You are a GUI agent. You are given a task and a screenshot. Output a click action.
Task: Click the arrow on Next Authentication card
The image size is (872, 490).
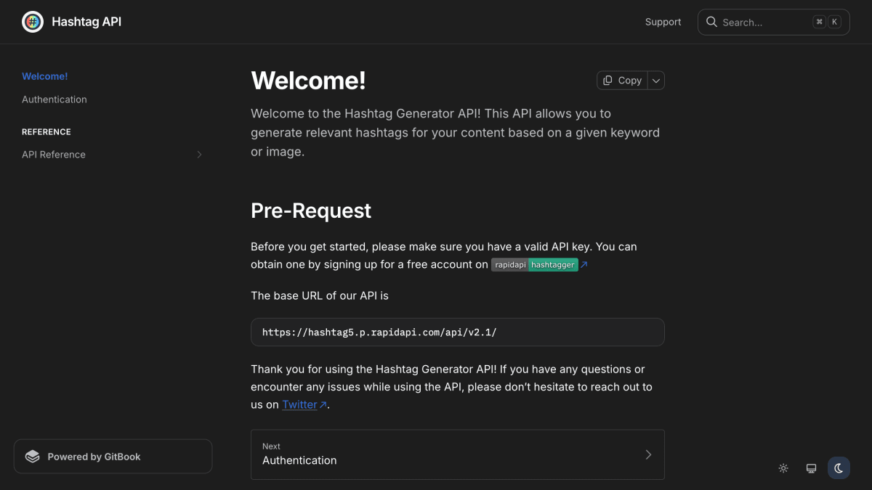tap(648, 454)
